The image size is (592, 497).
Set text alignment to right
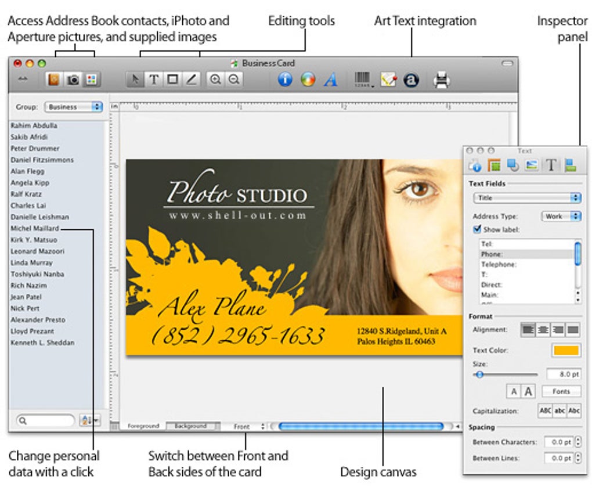click(x=558, y=330)
